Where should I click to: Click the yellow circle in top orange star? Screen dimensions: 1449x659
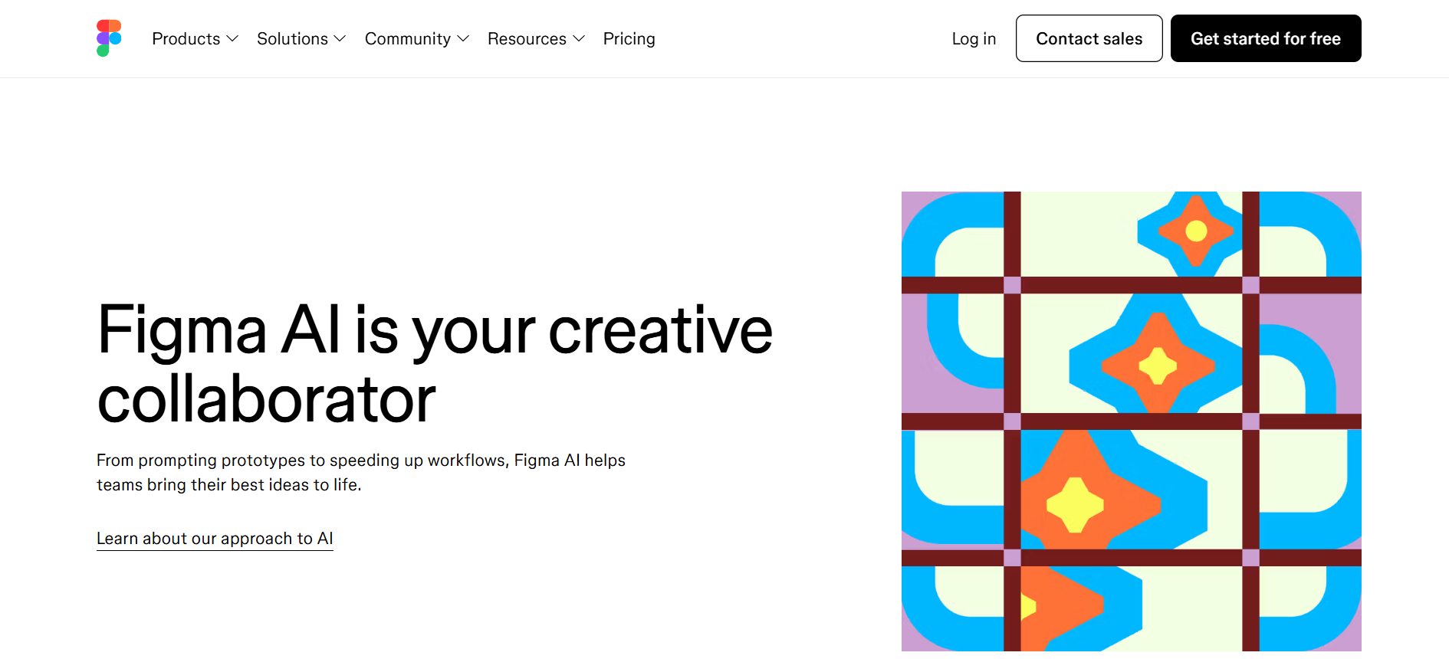point(1196,231)
